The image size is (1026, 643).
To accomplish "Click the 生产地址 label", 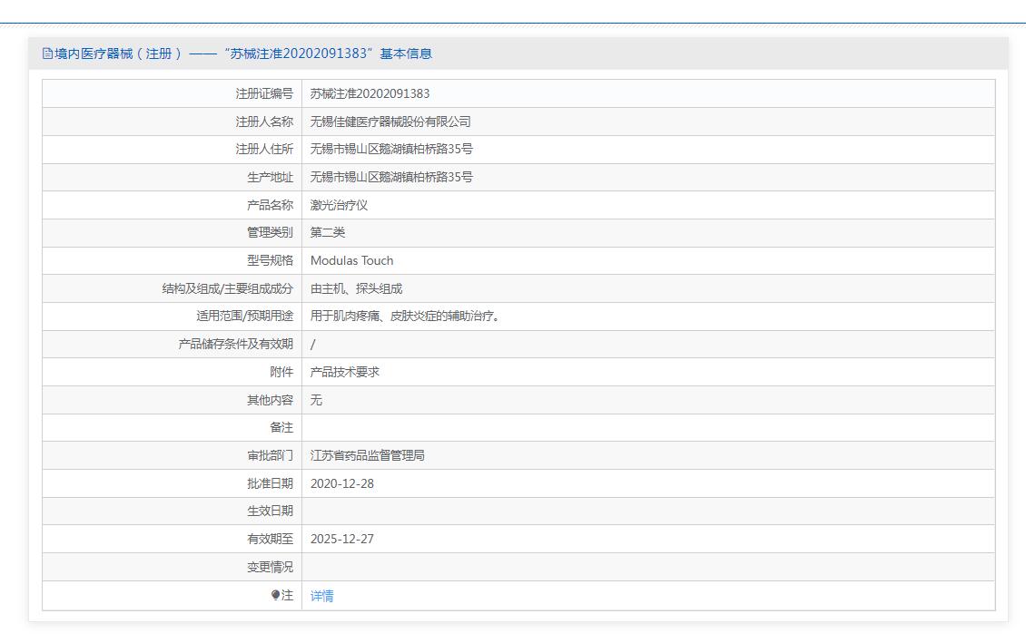I will point(271,177).
